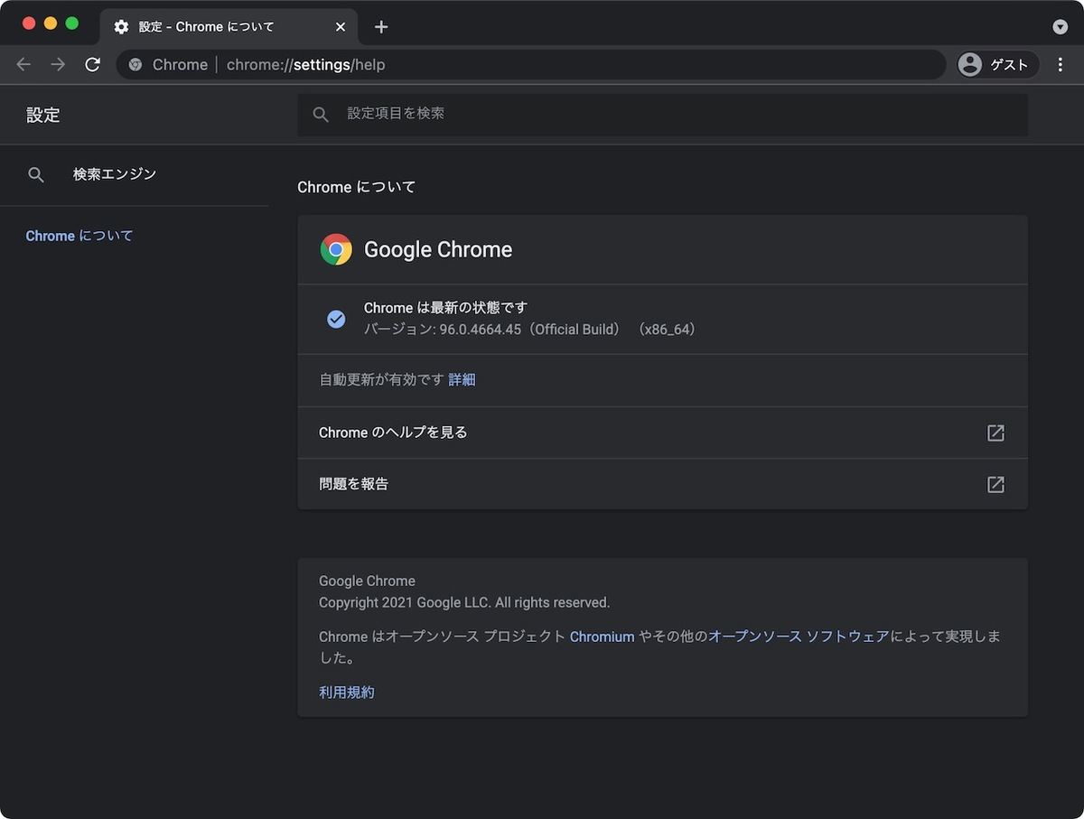
Task: Click the settings gear icon in tab
Action: pos(121,27)
